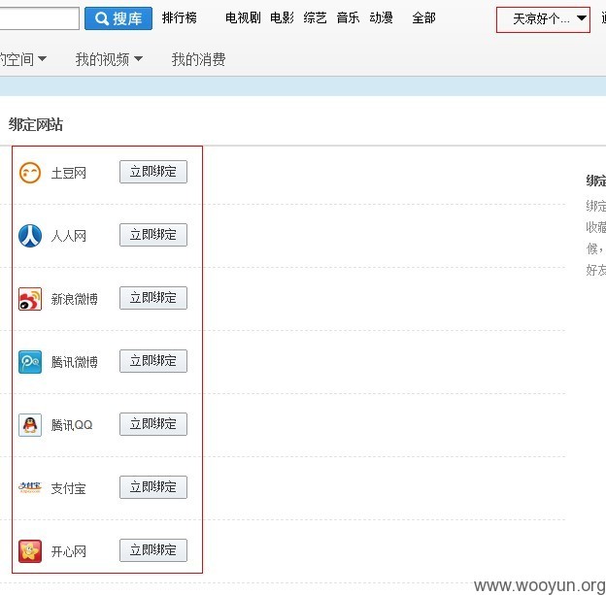Click the 人人网 site name text

[x=68, y=236]
